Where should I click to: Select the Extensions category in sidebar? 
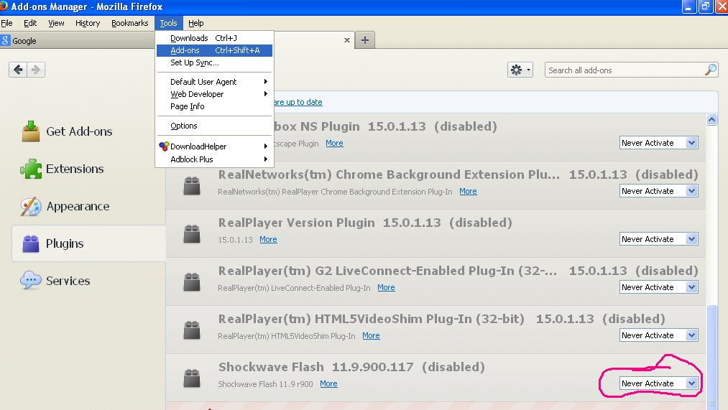coord(88,169)
